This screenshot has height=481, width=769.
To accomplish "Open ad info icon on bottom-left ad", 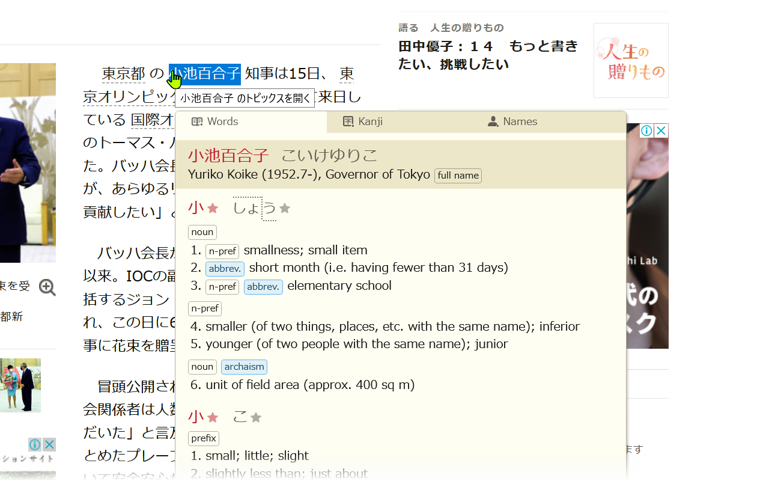I will tap(35, 444).
